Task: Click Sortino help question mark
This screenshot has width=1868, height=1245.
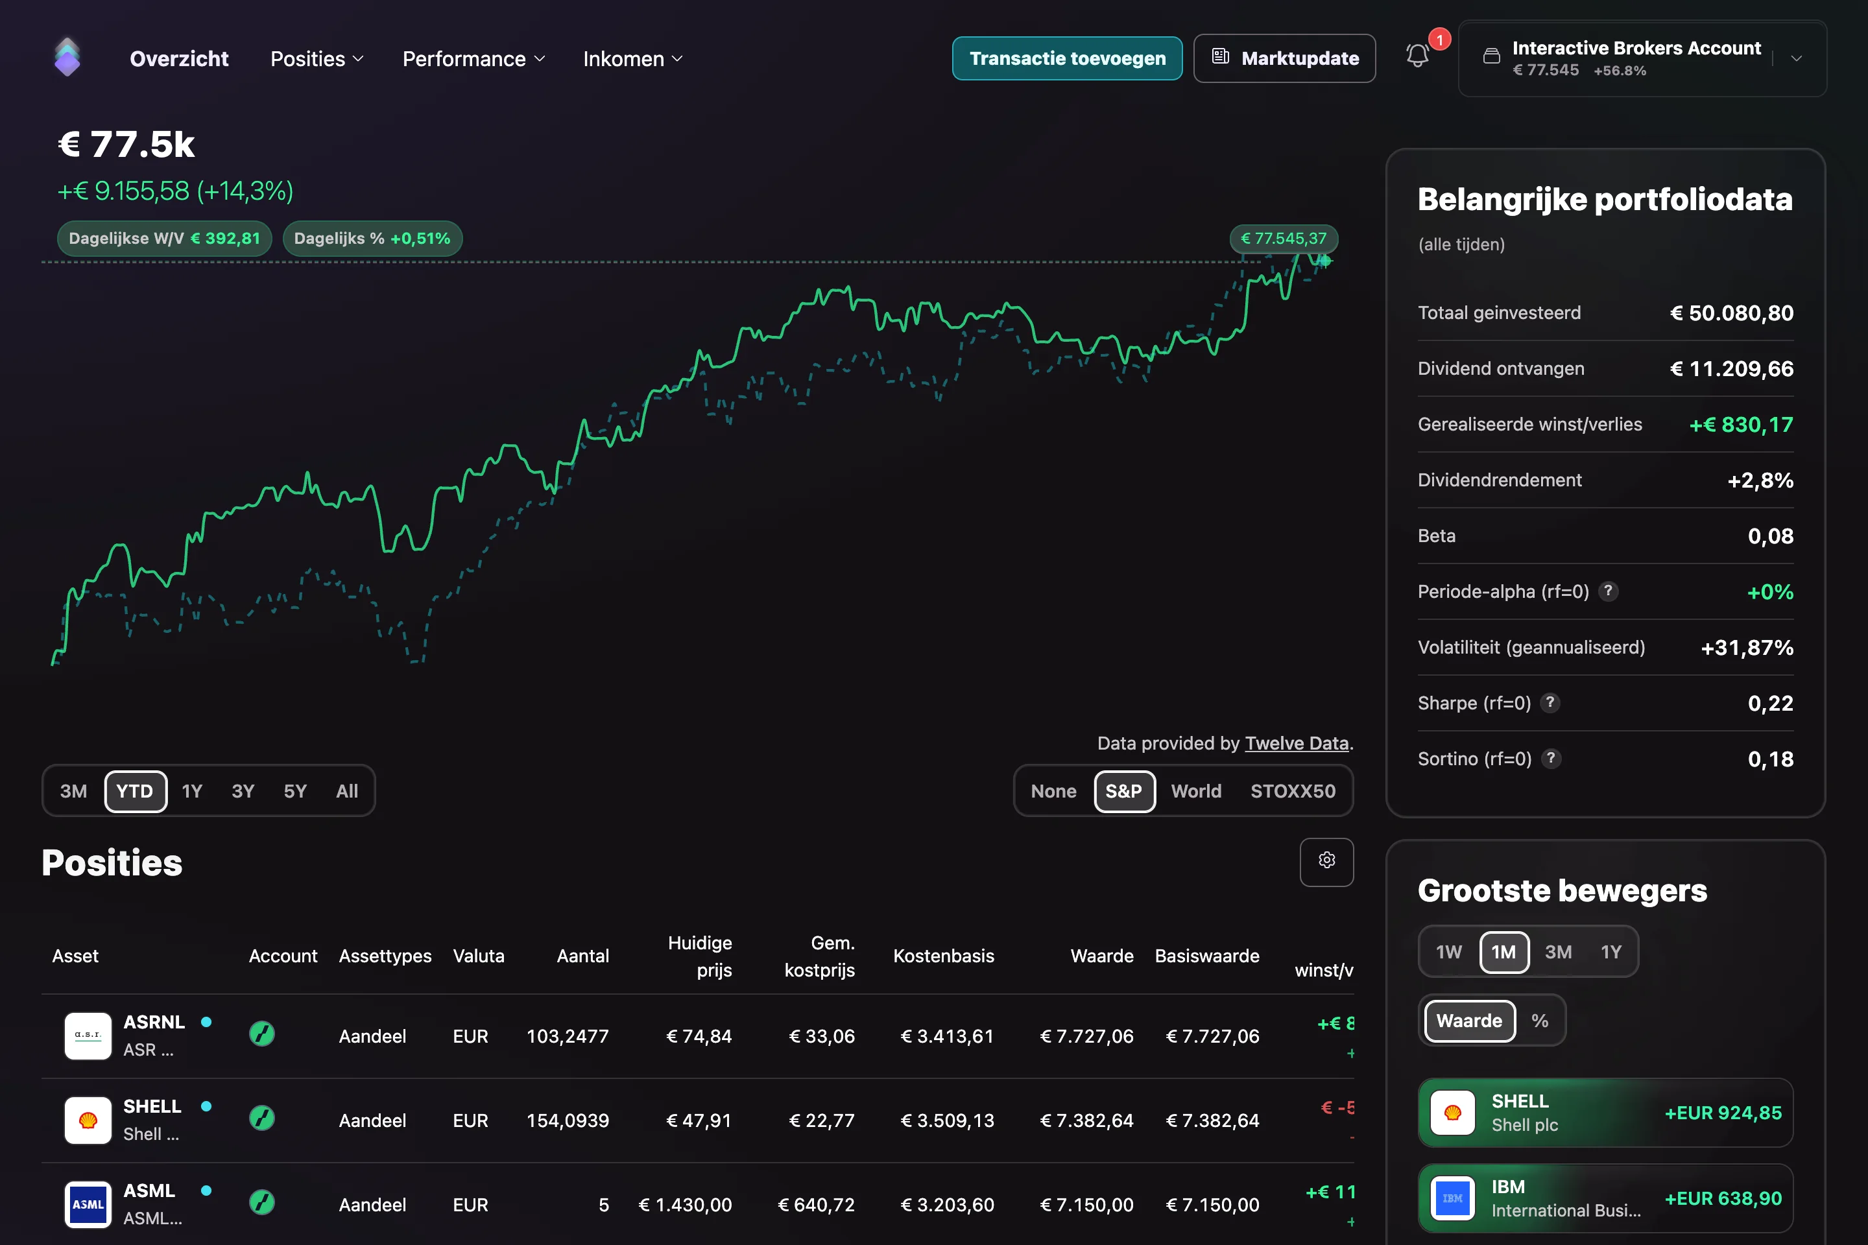Action: [x=1551, y=758]
